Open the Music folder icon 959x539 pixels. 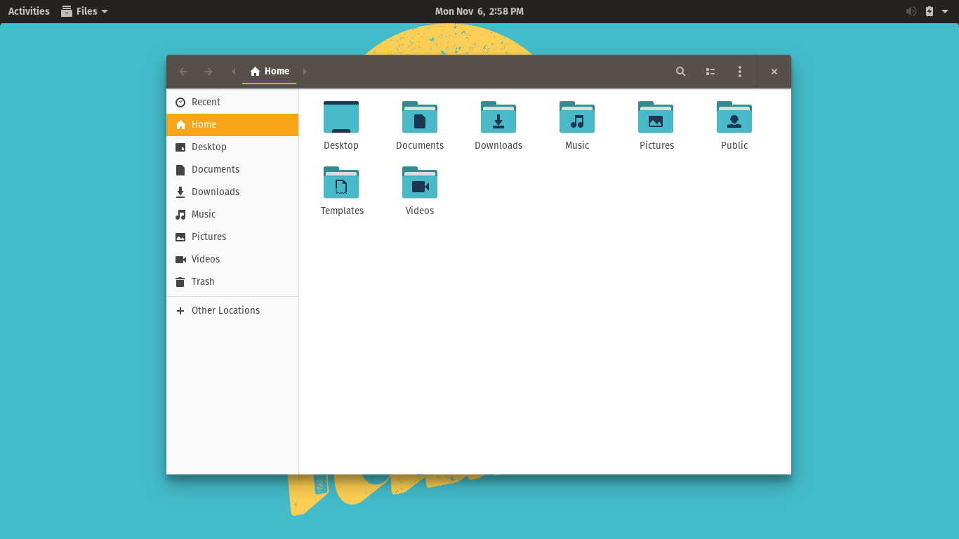[x=577, y=117]
